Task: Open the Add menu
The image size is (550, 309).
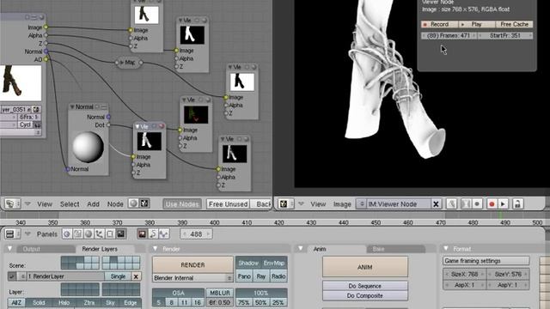Action: click(x=94, y=204)
